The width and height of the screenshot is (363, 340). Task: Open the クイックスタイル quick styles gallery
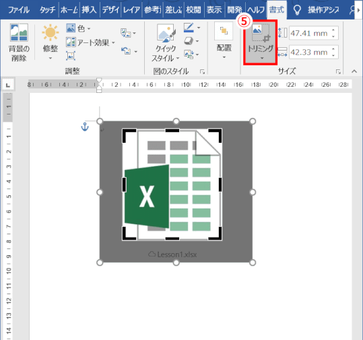(x=166, y=43)
